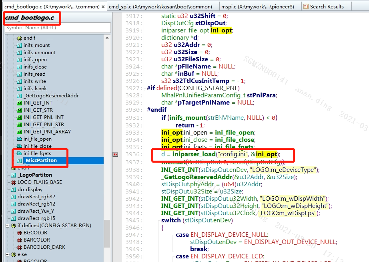Click the BARCOLOR constant icon
Screen dimensions: 369x262
(20, 240)
